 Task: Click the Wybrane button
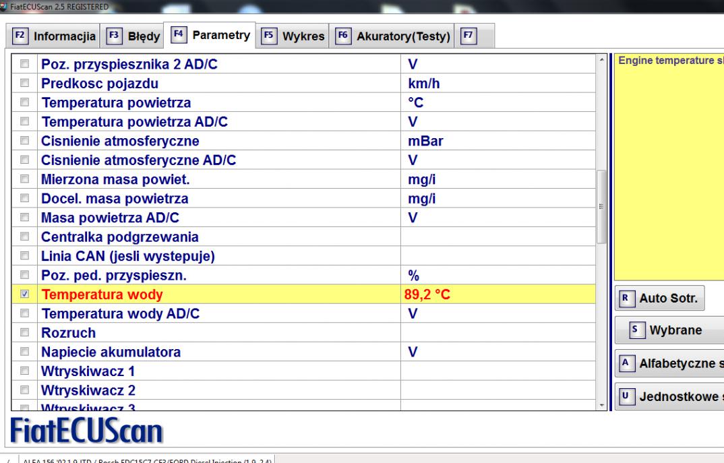coord(669,330)
